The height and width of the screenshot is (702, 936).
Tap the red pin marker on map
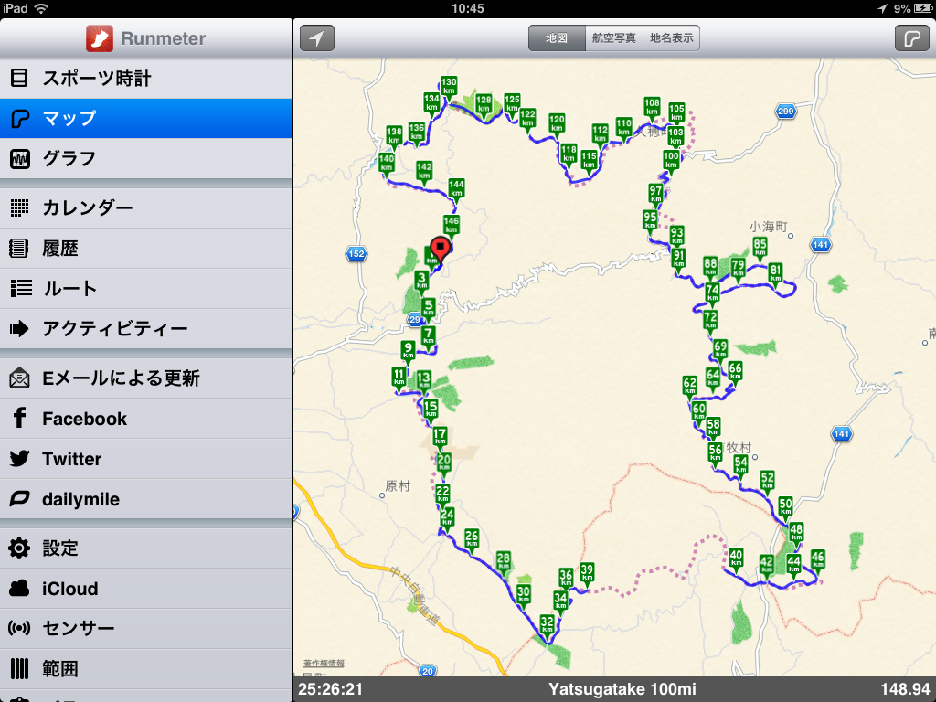coord(441,247)
